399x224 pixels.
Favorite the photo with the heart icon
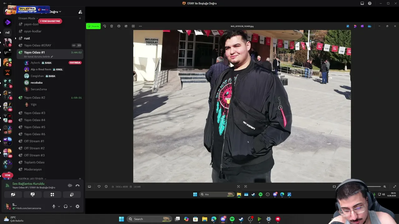99,187
